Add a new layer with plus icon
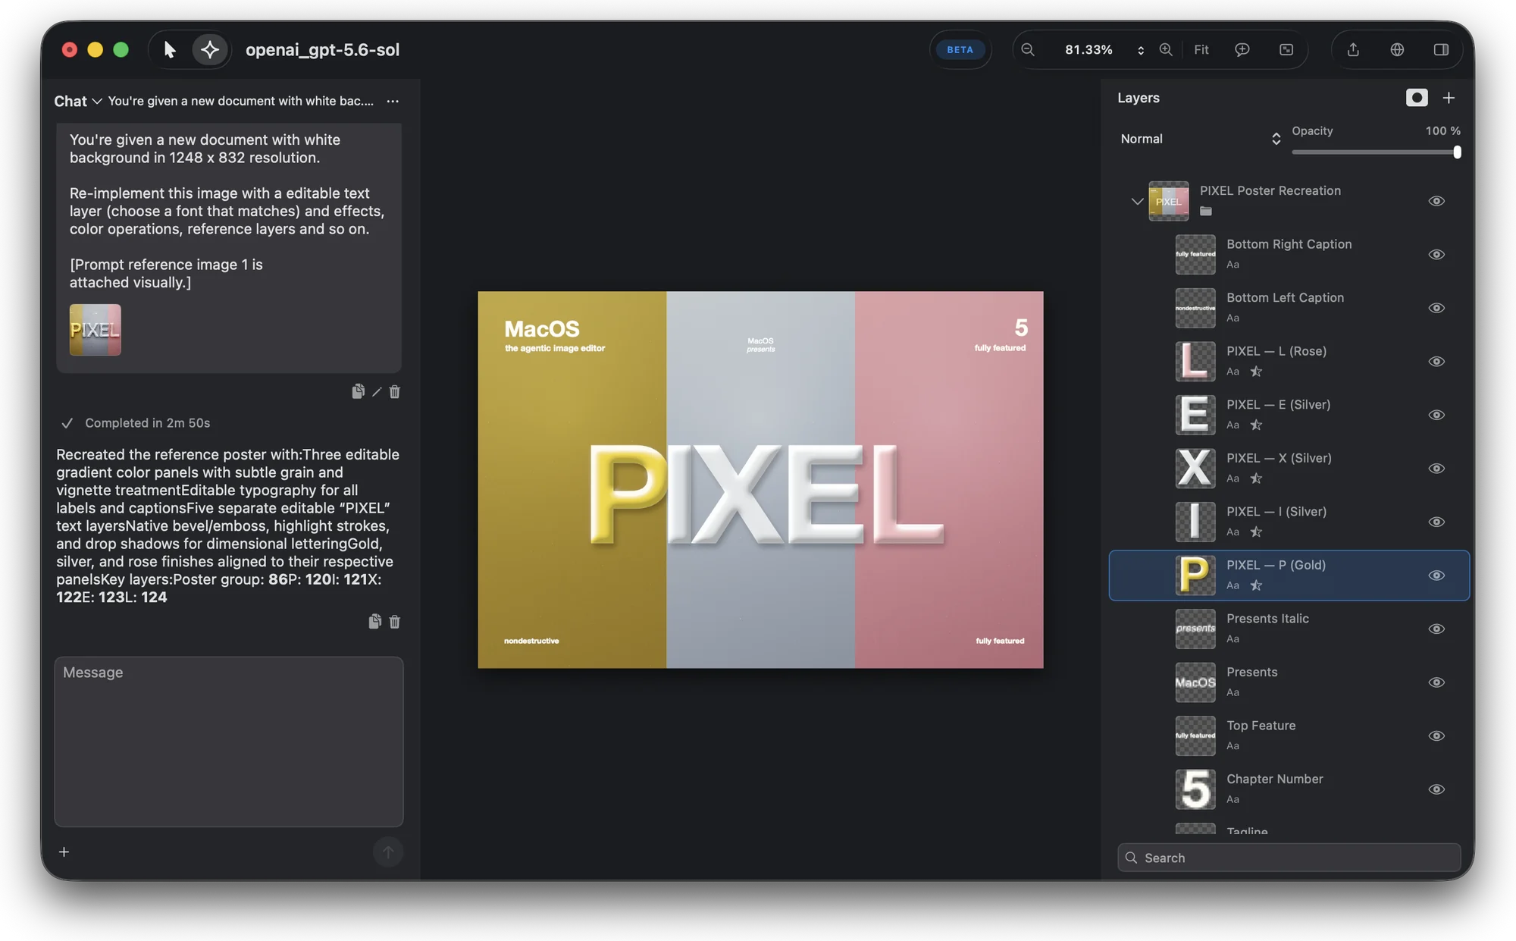The image size is (1516, 941). tap(1449, 98)
